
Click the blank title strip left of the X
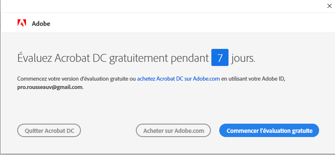(162, 6)
